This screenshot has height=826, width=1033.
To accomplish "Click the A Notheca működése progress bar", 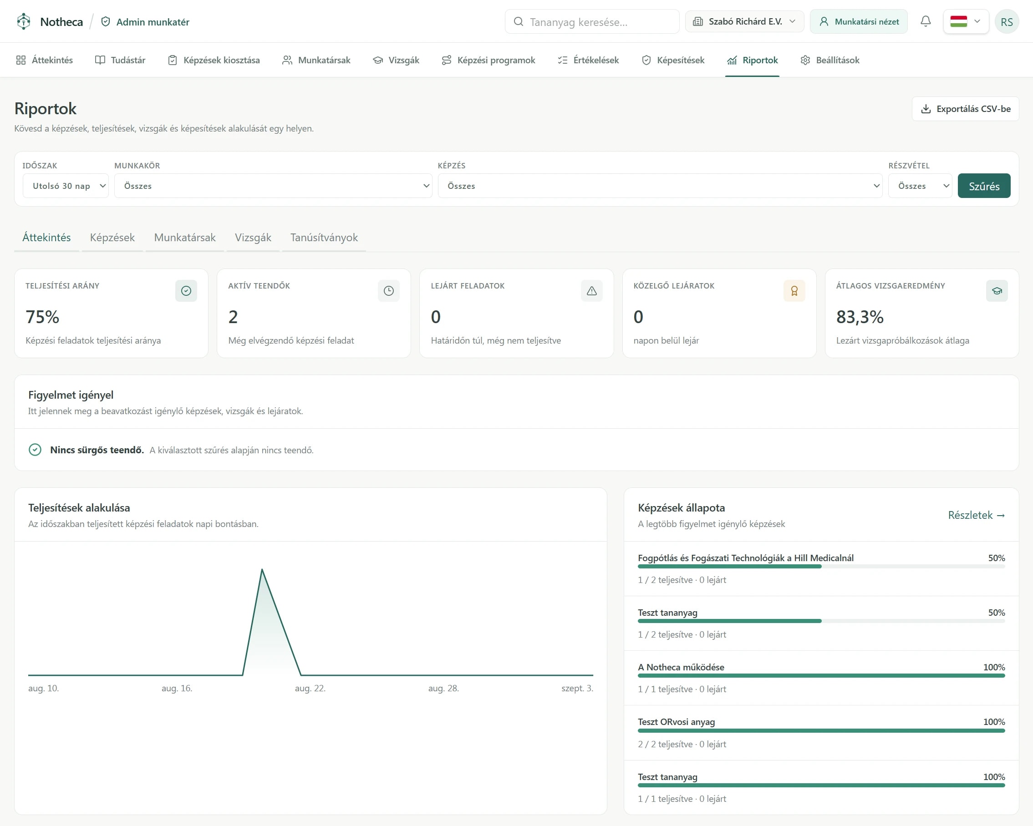I will [x=821, y=676].
